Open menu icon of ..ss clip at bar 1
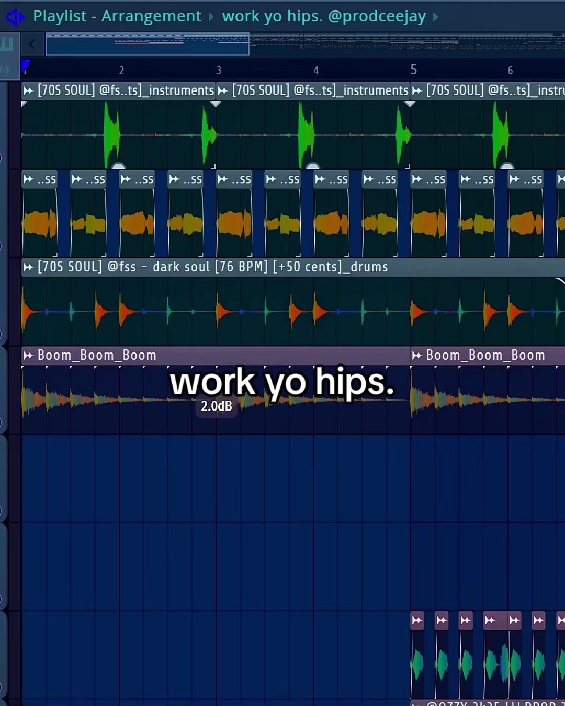 [28, 179]
